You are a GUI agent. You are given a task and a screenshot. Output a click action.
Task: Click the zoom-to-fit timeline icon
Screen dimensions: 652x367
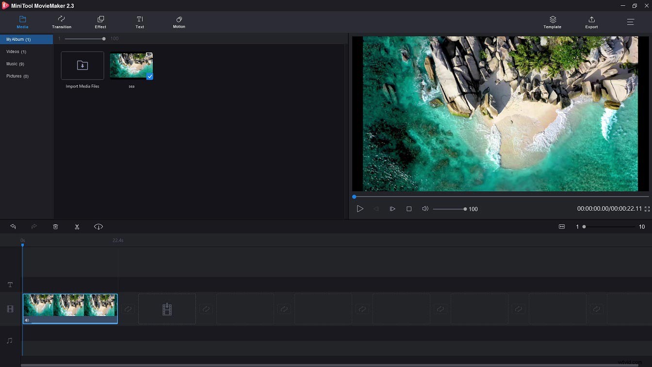561,226
